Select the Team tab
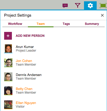The image size is (107, 111). tap(41, 24)
